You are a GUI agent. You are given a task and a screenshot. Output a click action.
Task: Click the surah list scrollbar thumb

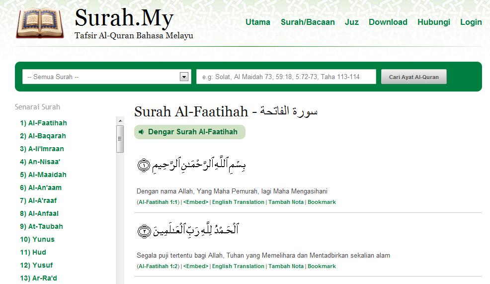(120, 139)
